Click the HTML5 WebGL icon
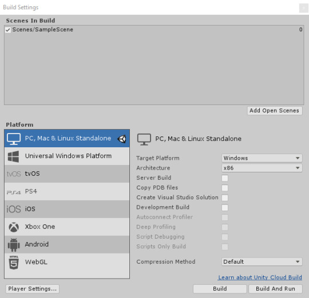Image resolution: width=309 pixels, height=298 pixels. click(x=14, y=263)
